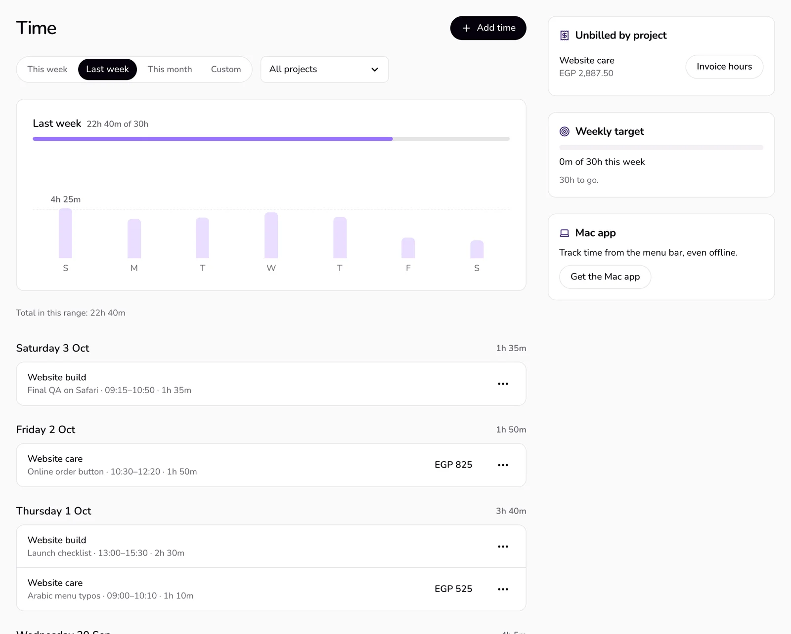Click the EGP 525 amount
The image size is (791, 634).
453,589
